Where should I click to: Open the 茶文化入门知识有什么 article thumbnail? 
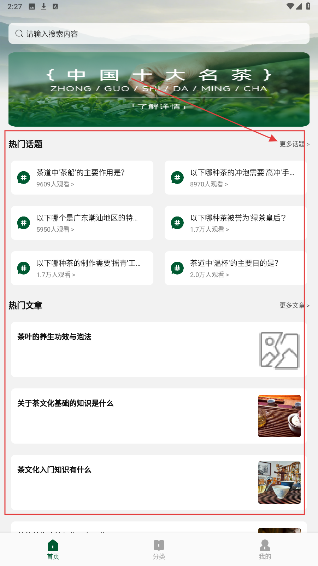[x=279, y=483]
